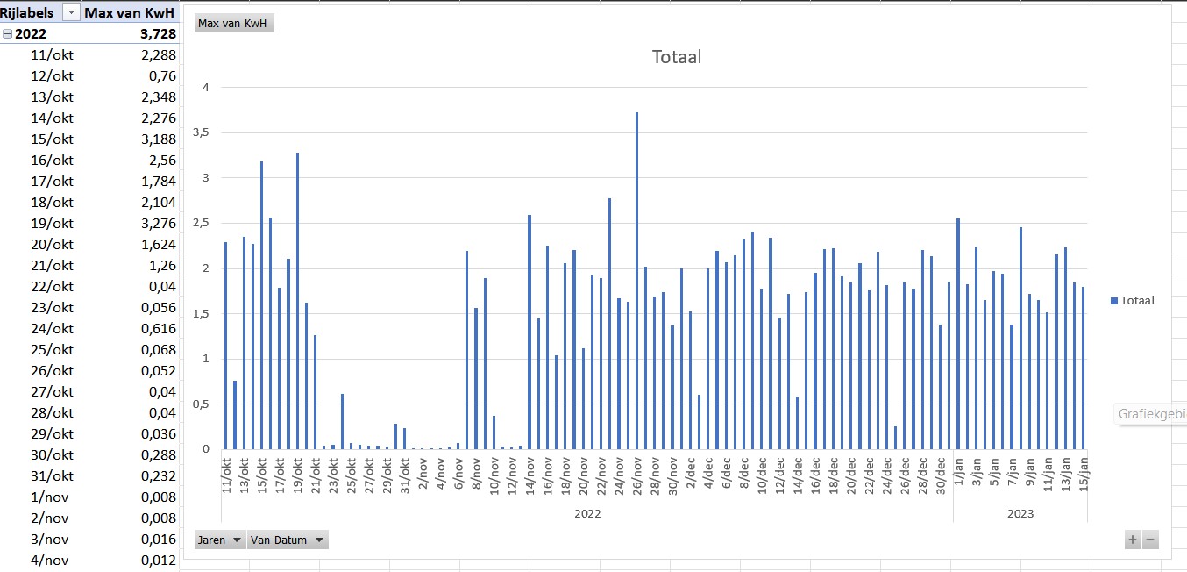Screen dimensions: 1187x572
Task: Click the Max van KwH chart field button
Action: click(x=233, y=24)
